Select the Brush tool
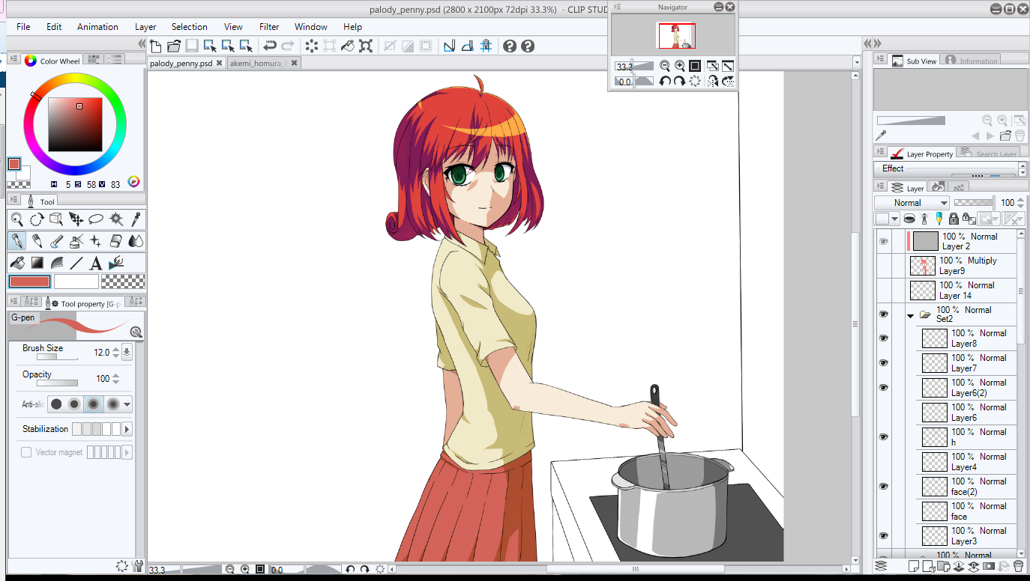Viewport: 1030px width, 581px height. (x=56, y=241)
